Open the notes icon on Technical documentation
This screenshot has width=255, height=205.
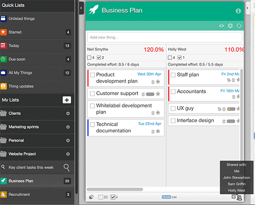(x=153, y=131)
